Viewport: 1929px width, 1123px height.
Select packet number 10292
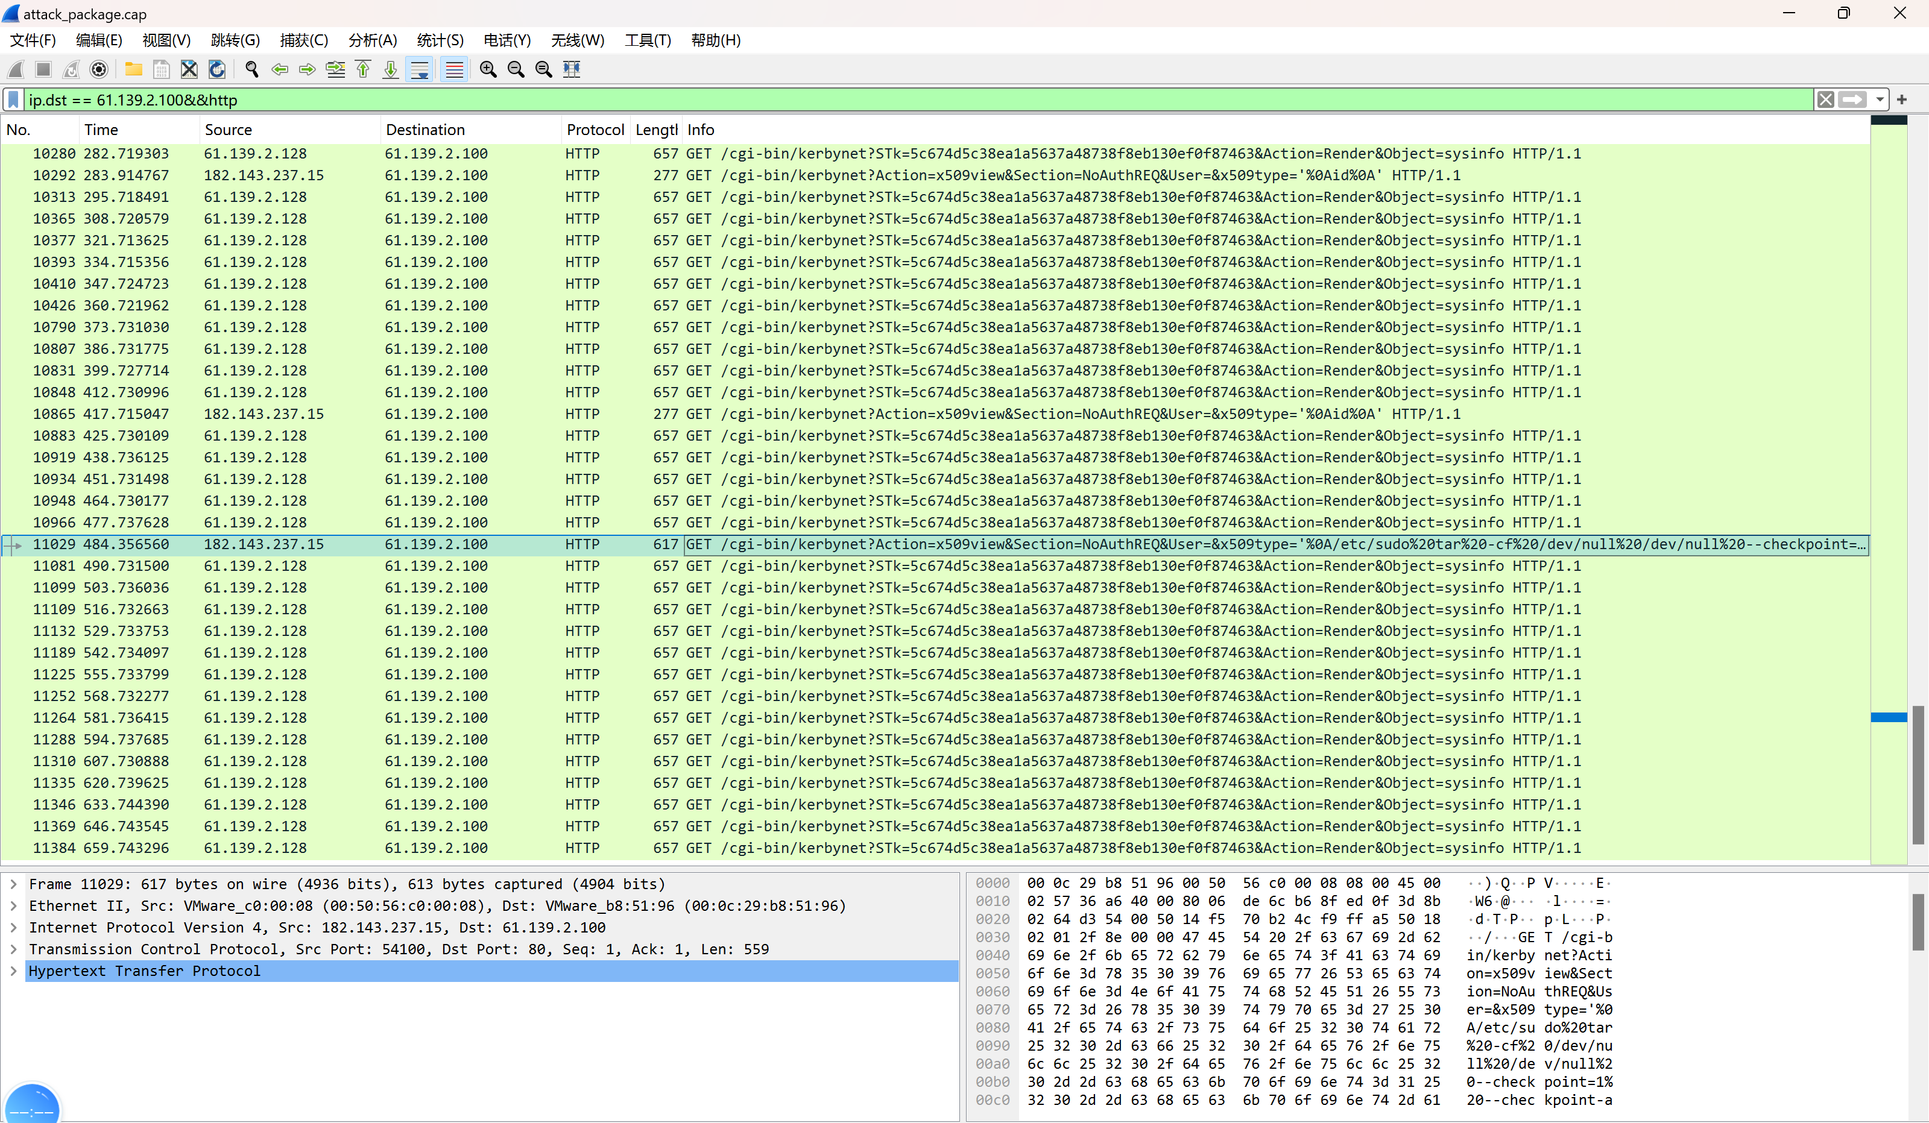[x=935, y=176]
